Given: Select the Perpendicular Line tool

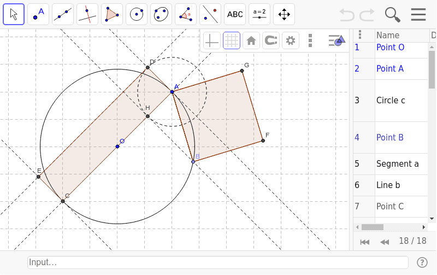Looking at the screenshot, I should (87, 14).
